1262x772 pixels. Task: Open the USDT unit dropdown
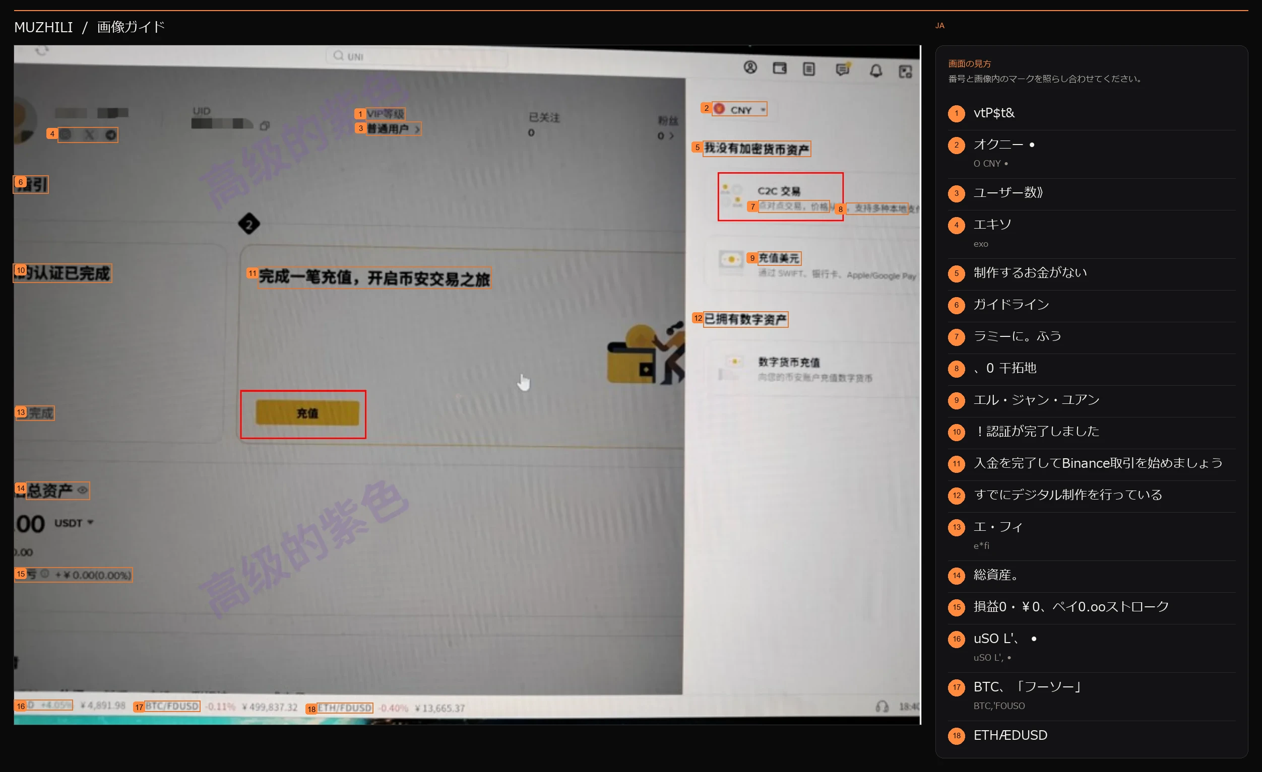[74, 523]
